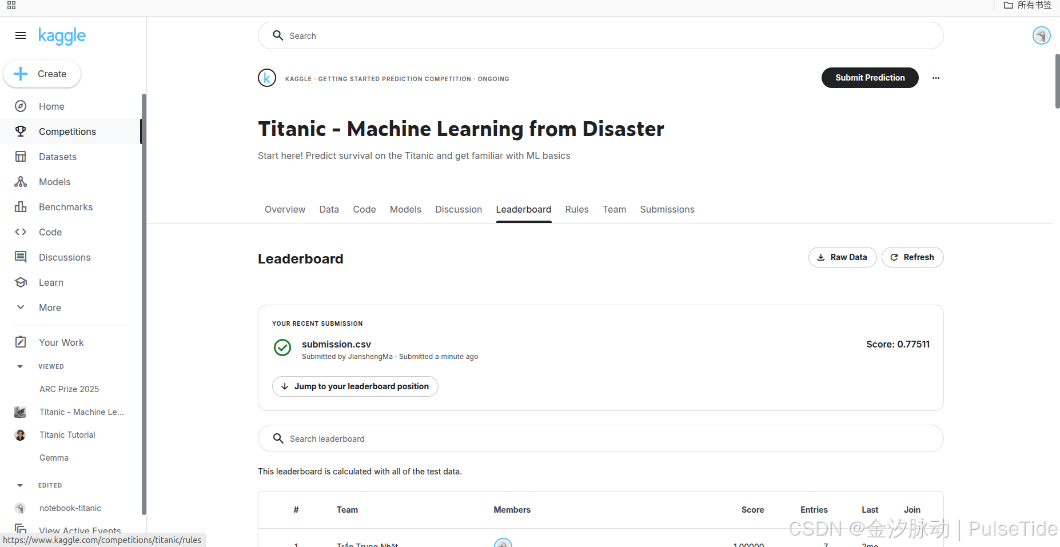Click the Code brackets icon
1060x547 pixels.
(x=21, y=232)
